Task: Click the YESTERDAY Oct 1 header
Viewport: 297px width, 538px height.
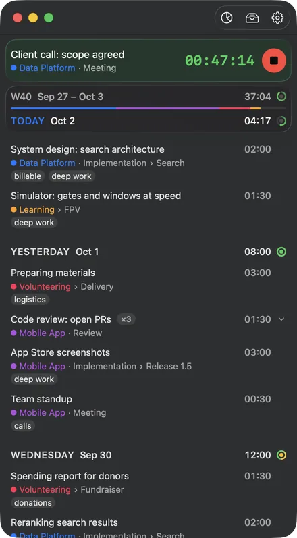Action: coord(55,252)
